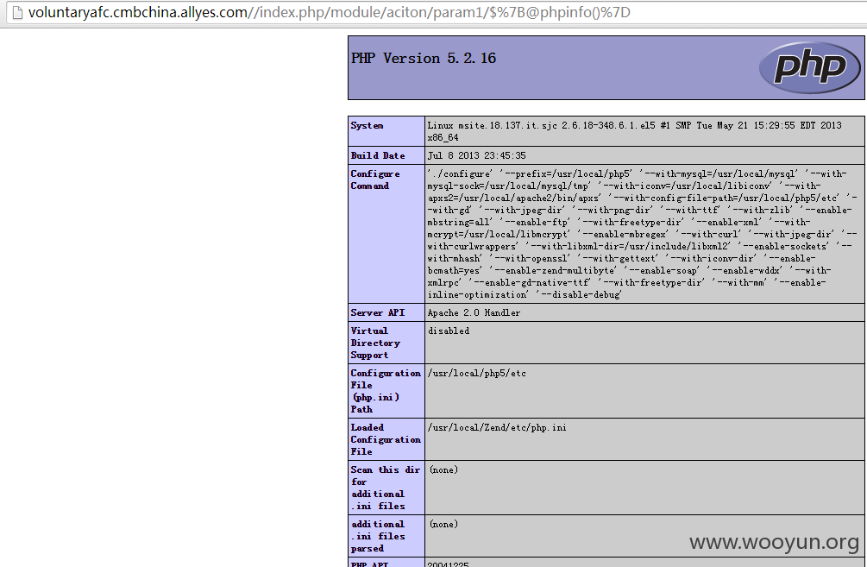867x567 pixels.
Task: Click the Linux msite system value text
Action: 634,131
